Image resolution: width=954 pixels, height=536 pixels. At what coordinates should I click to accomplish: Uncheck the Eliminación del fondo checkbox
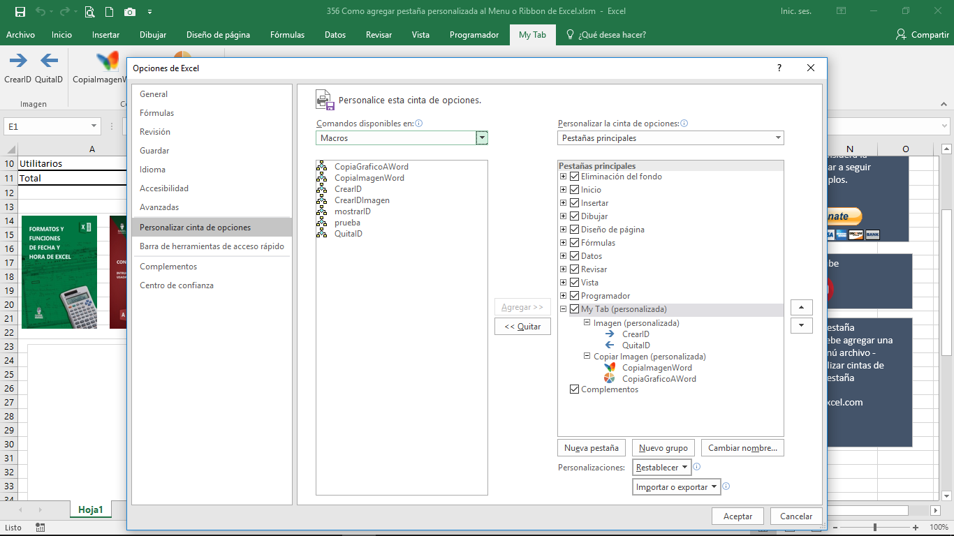tap(575, 177)
